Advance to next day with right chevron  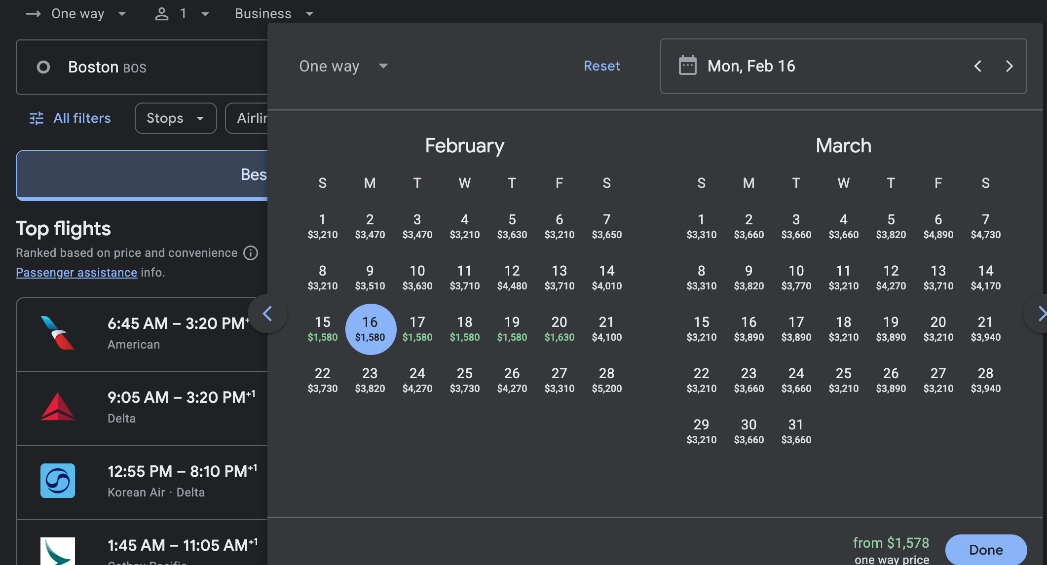[x=1009, y=66]
